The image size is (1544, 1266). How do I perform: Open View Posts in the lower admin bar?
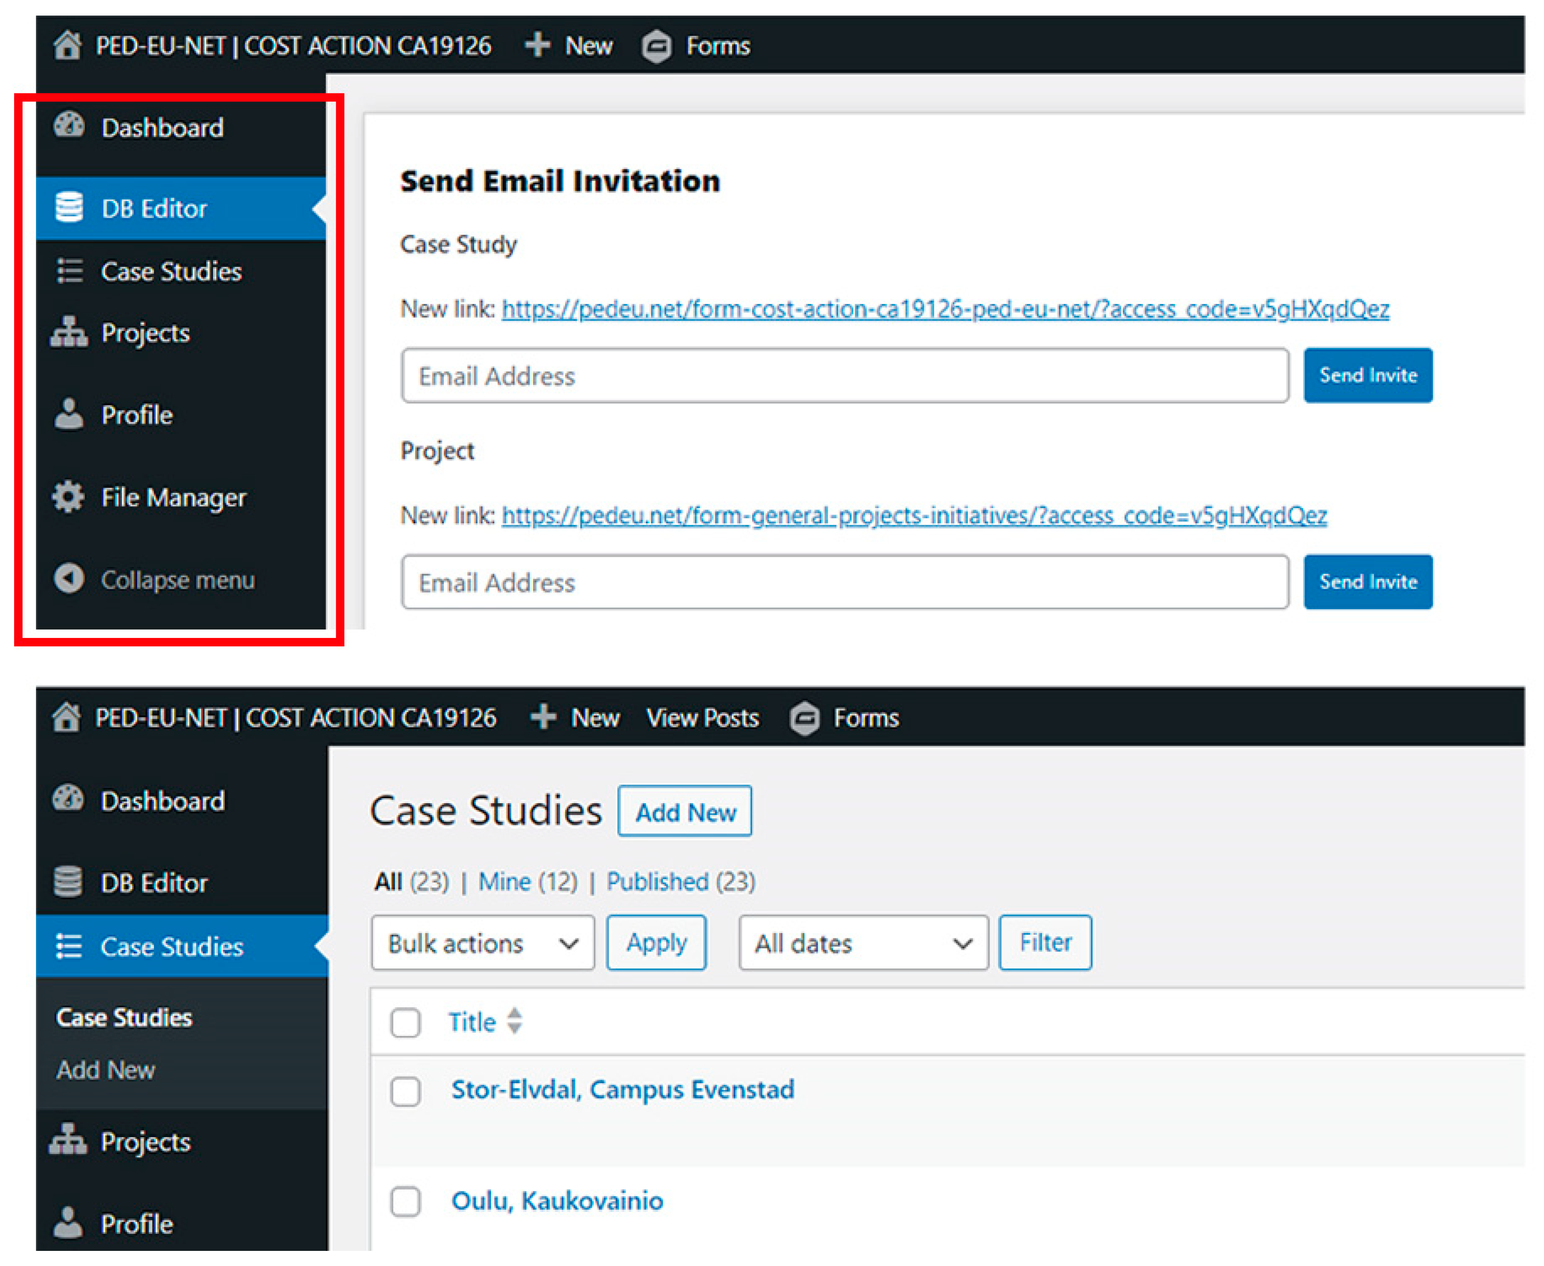point(702,718)
